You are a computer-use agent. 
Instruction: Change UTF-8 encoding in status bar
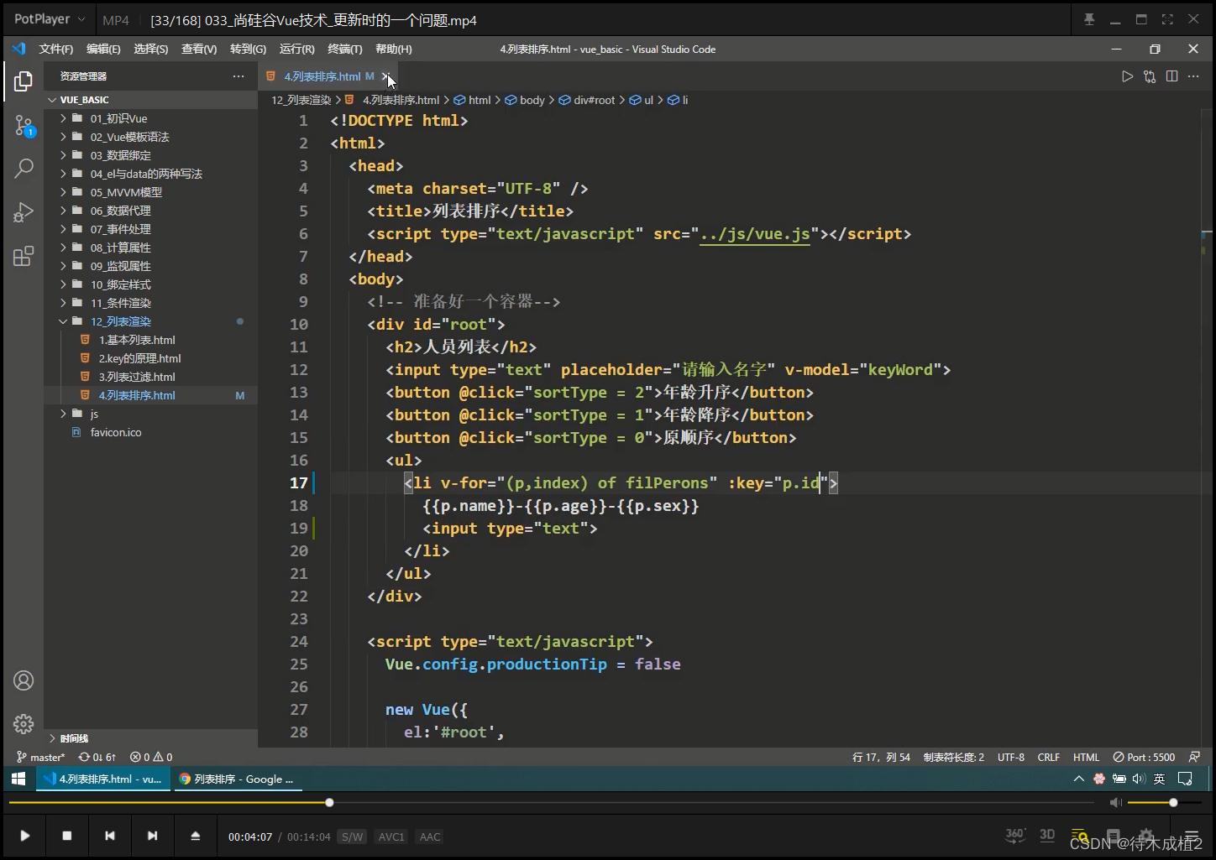click(1010, 757)
